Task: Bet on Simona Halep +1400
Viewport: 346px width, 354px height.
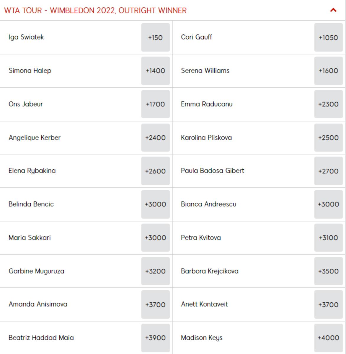Action: pyautogui.click(x=155, y=71)
